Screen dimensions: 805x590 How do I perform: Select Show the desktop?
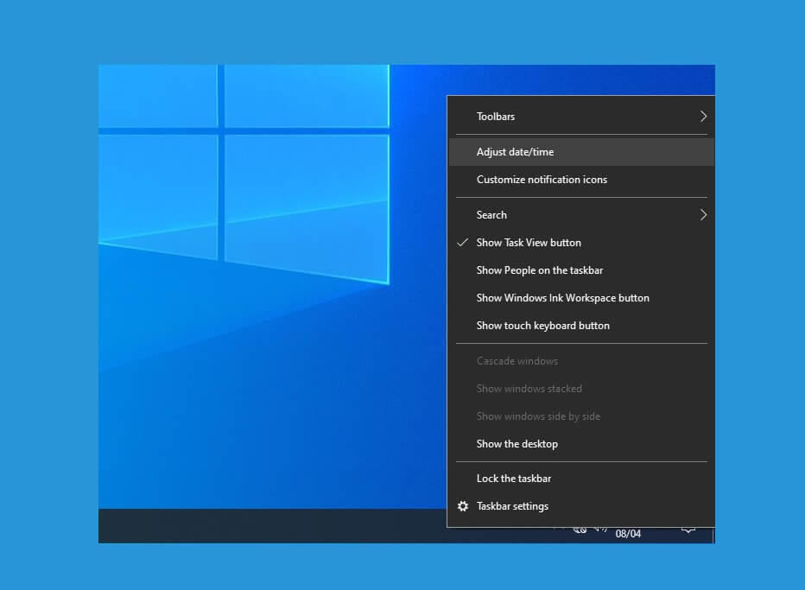click(517, 444)
